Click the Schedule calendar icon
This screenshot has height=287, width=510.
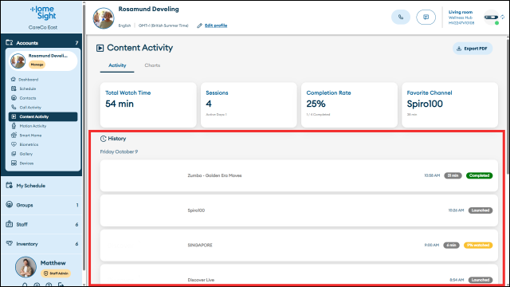click(x=14, y=88)
